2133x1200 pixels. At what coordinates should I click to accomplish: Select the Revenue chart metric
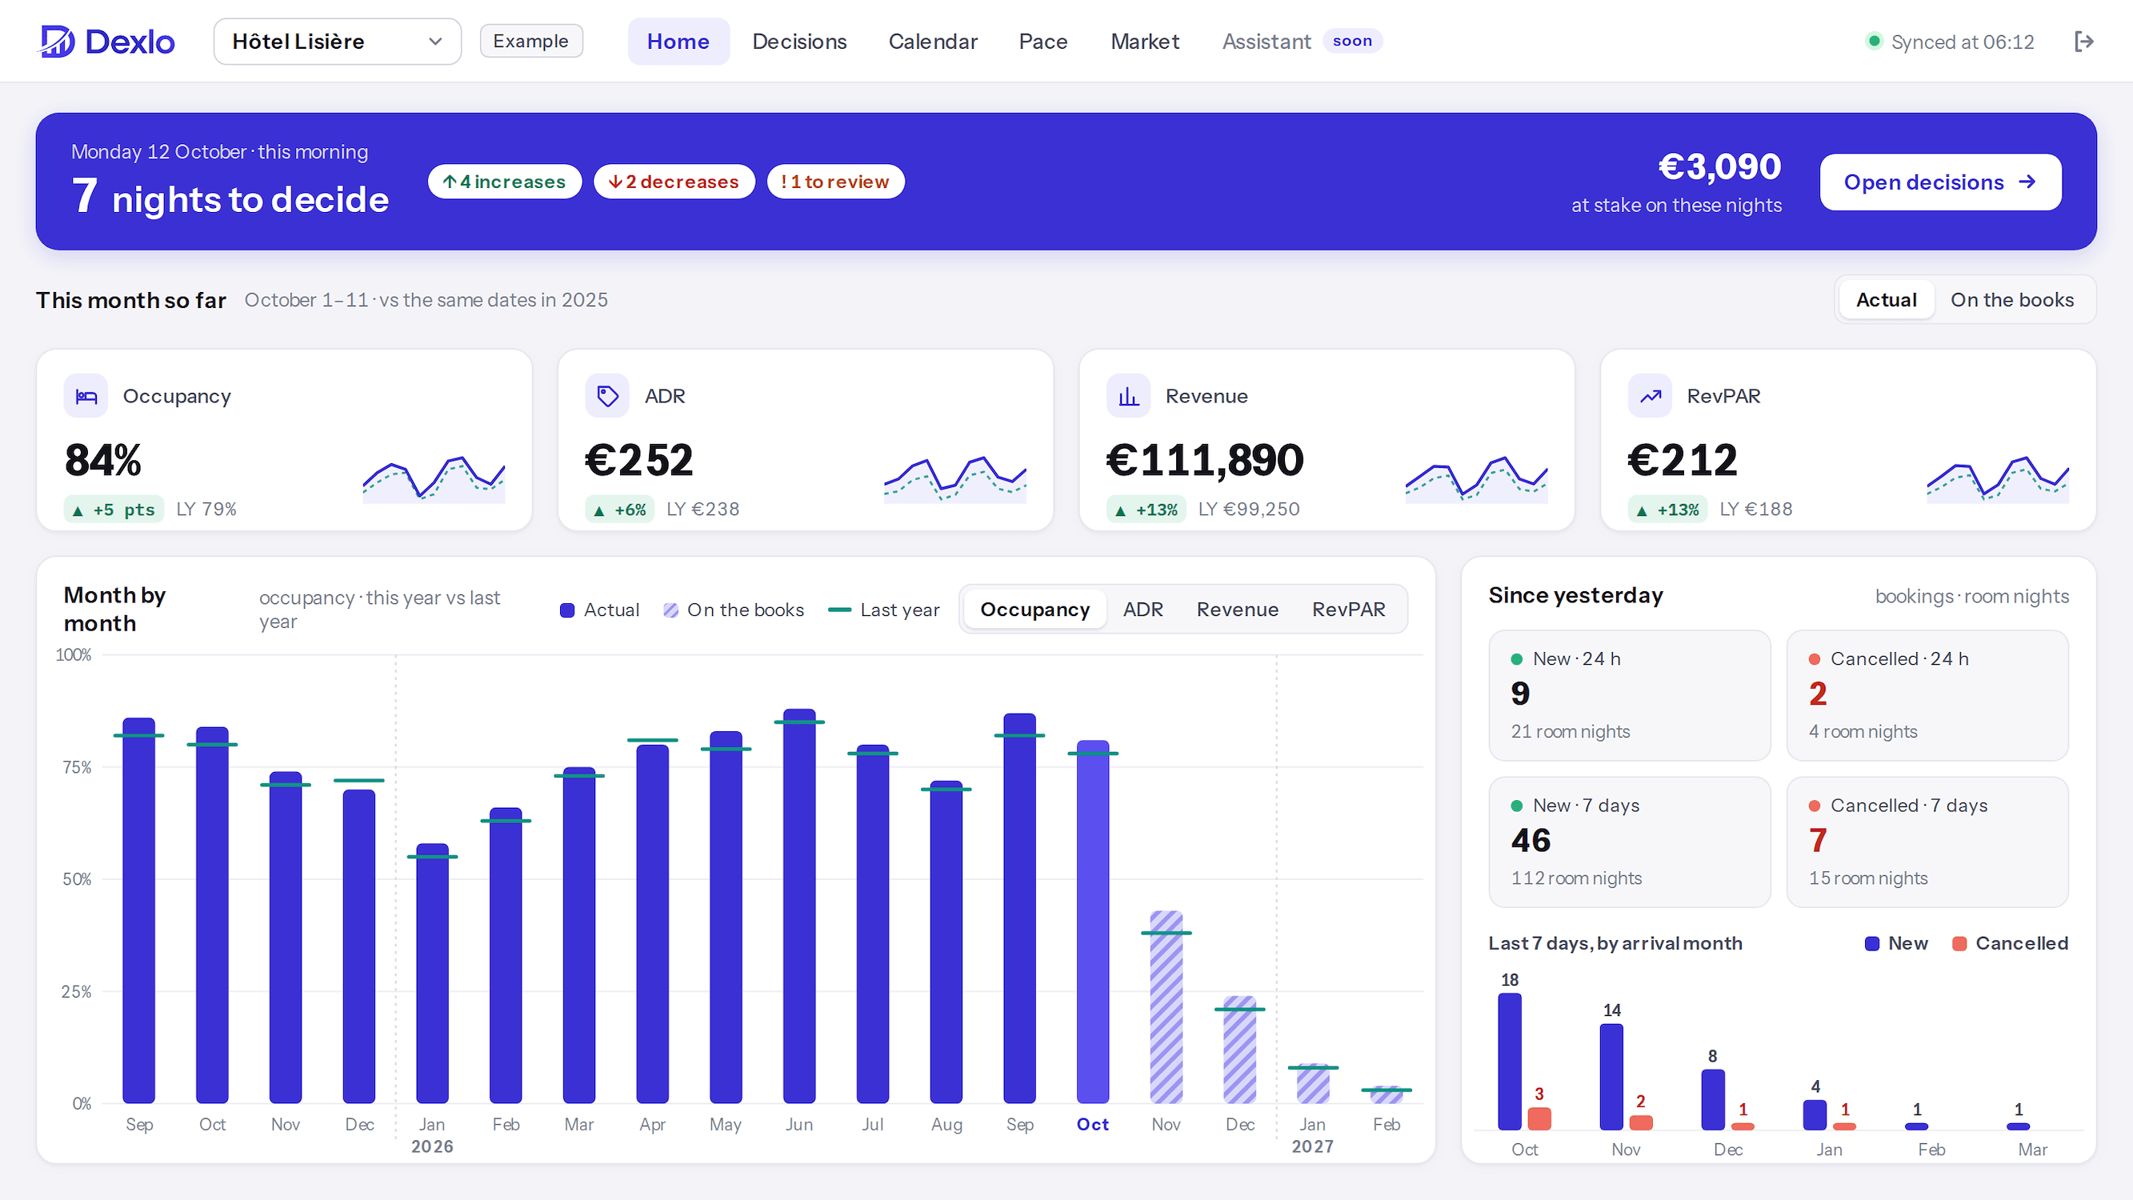click(x=1237, y=610)
